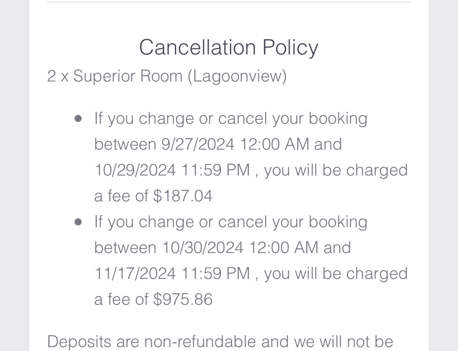The width and height of the screenshot is (458, 351).
Task: Click the $975.86 fee amount
Action: [x=183, y=299]
